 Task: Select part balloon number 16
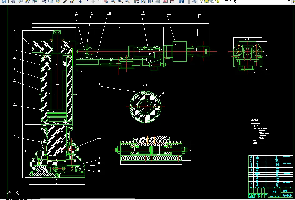(x=99, y=158)
